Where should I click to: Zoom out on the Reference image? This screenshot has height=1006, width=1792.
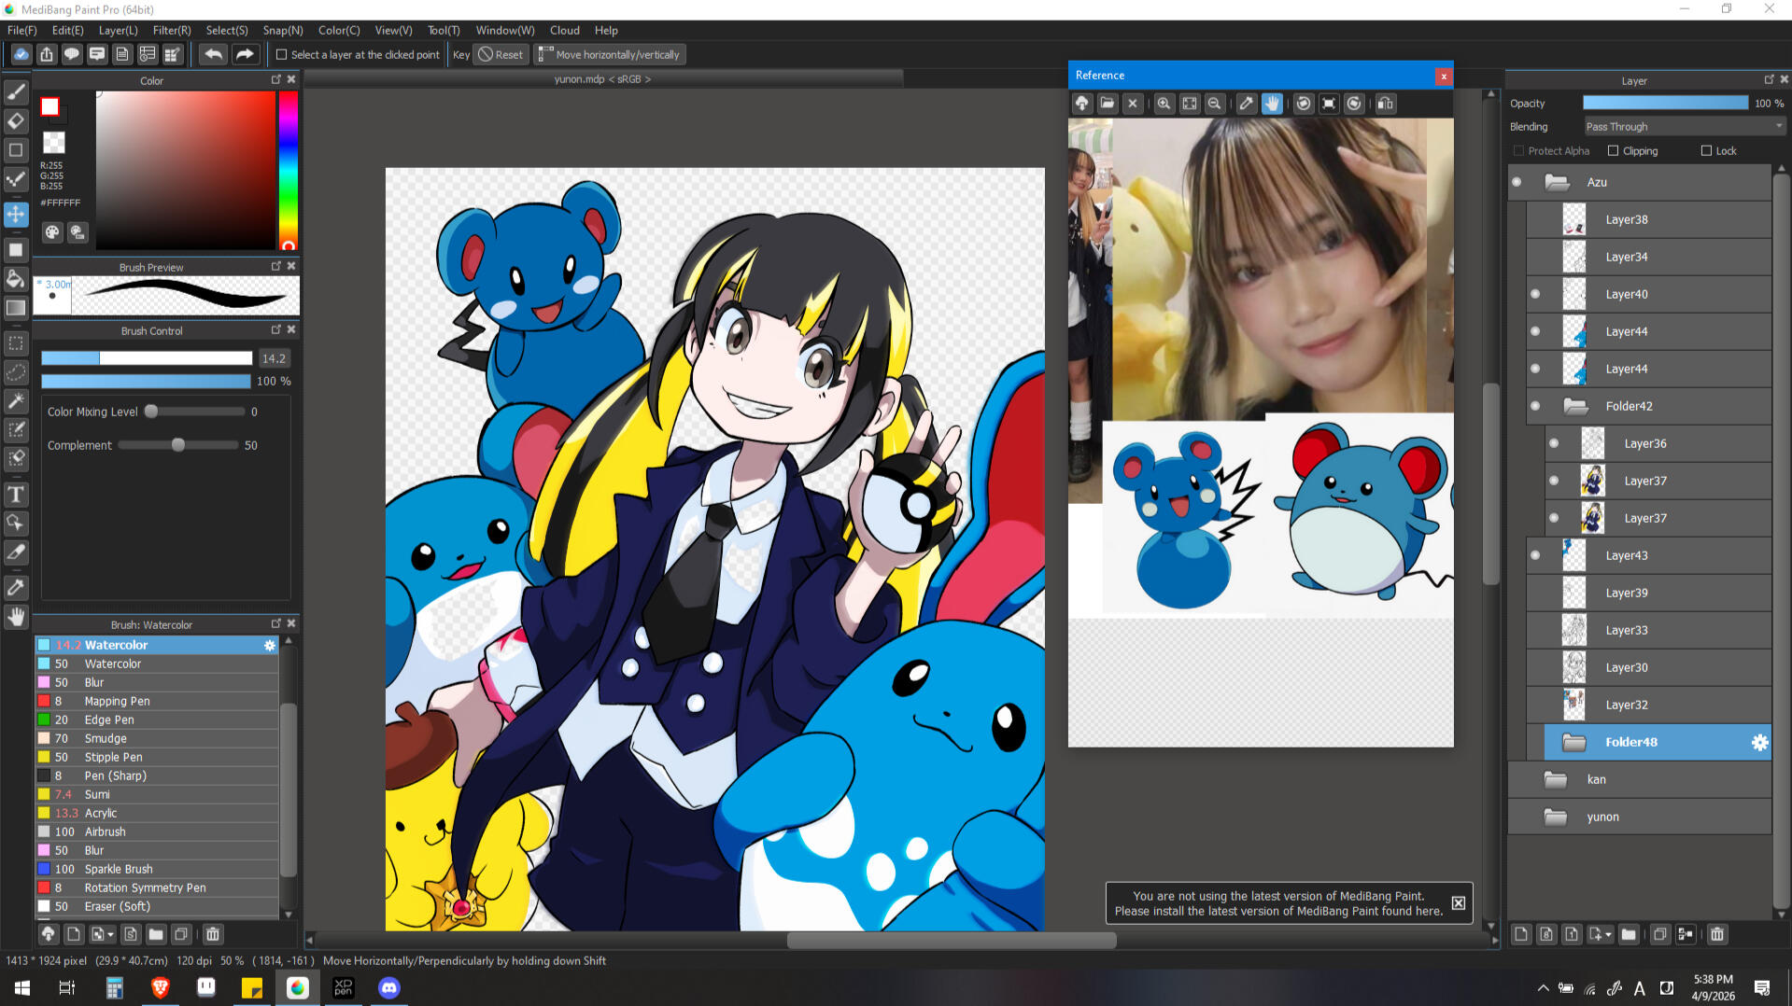[x=1214, y=104]
